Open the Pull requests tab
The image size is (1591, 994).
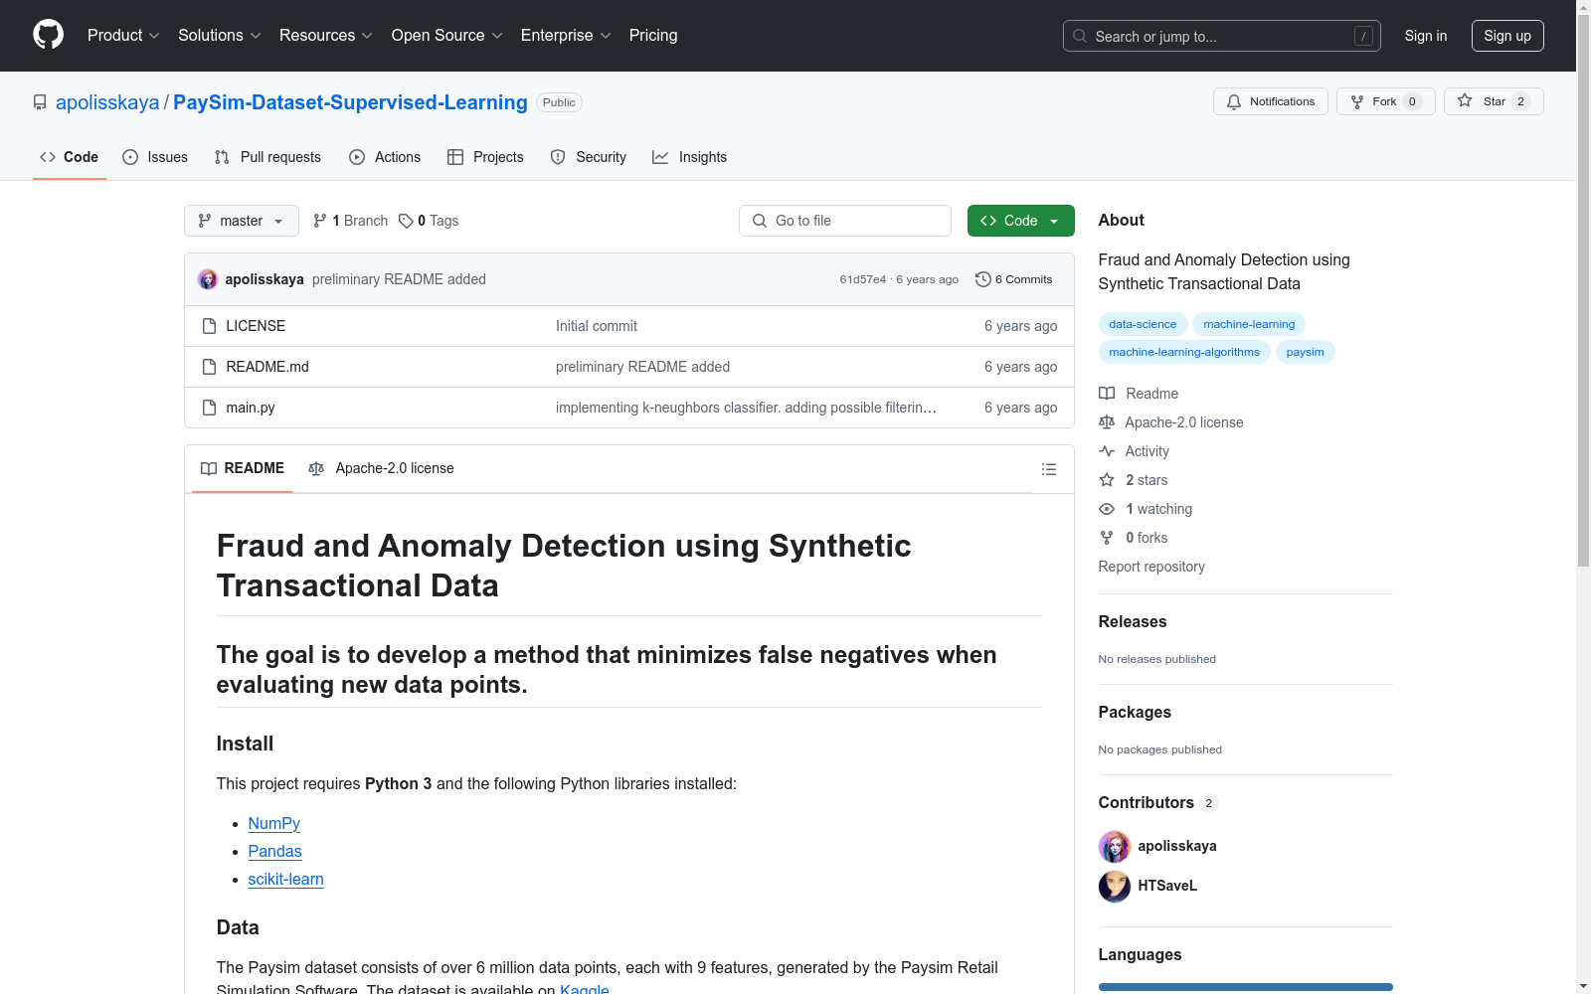[267, 157]
